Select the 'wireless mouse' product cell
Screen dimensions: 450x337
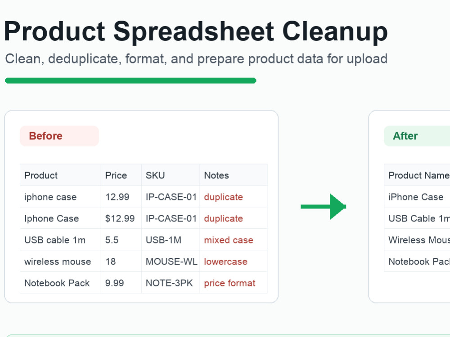(x=61, y=262)
